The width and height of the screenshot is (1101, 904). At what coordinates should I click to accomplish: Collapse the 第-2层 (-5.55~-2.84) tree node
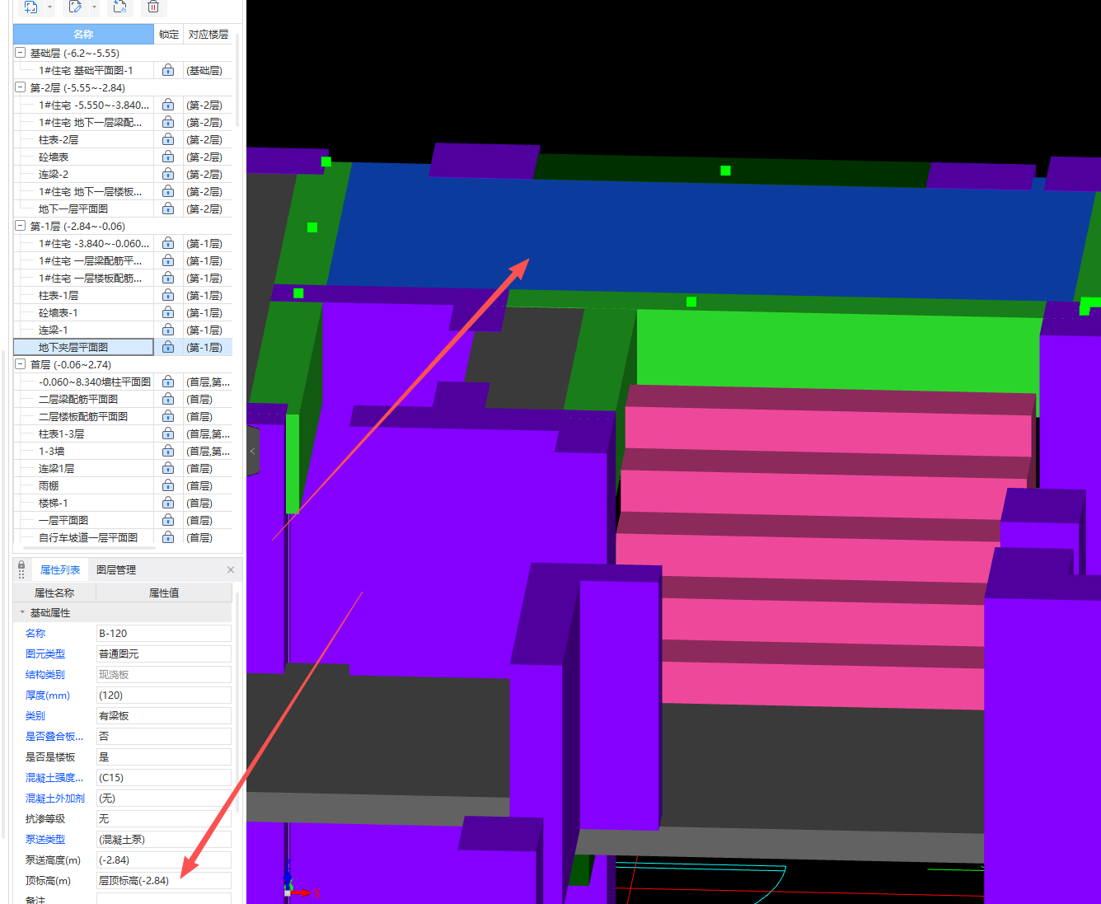[x=20, y=87]
